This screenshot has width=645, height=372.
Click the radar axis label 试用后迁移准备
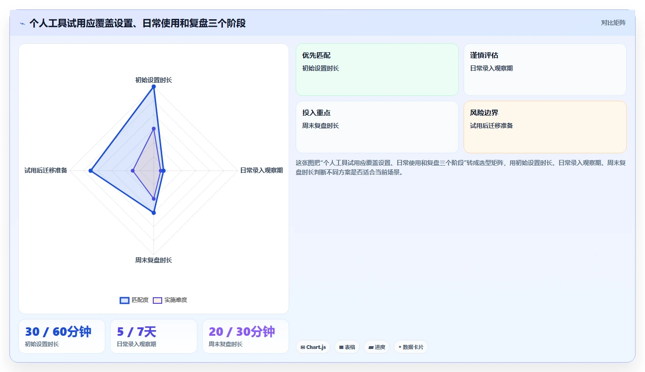click(x=46, y=170)
